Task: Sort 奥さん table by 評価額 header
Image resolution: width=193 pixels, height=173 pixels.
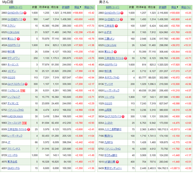Action: [163, 7]
